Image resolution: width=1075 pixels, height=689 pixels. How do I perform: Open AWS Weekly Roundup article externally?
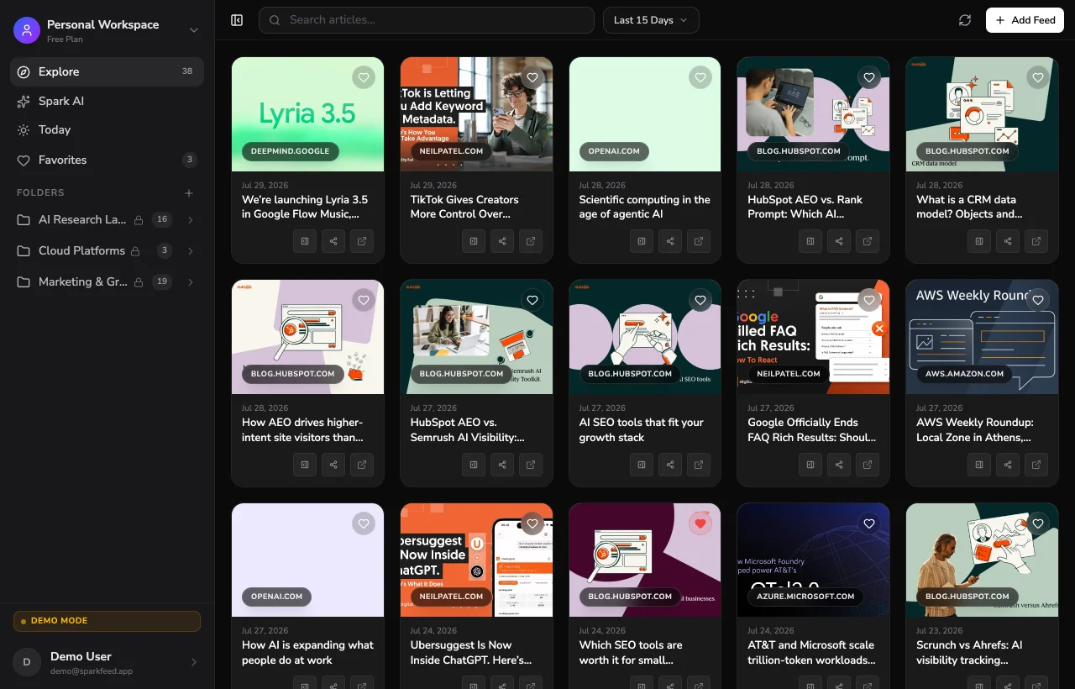(x=1036, y=464)
